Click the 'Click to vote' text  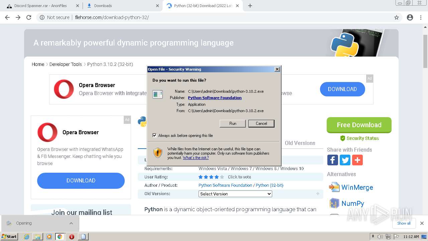point(239,177)
